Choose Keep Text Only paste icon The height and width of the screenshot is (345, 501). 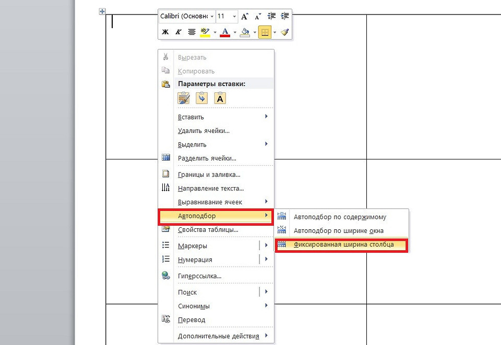click(220, 98)
